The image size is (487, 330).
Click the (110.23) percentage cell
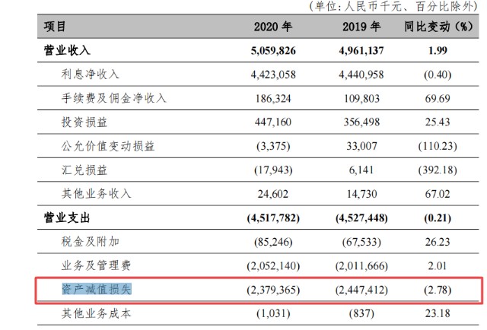pyautogui.click(x=438, y=146)
